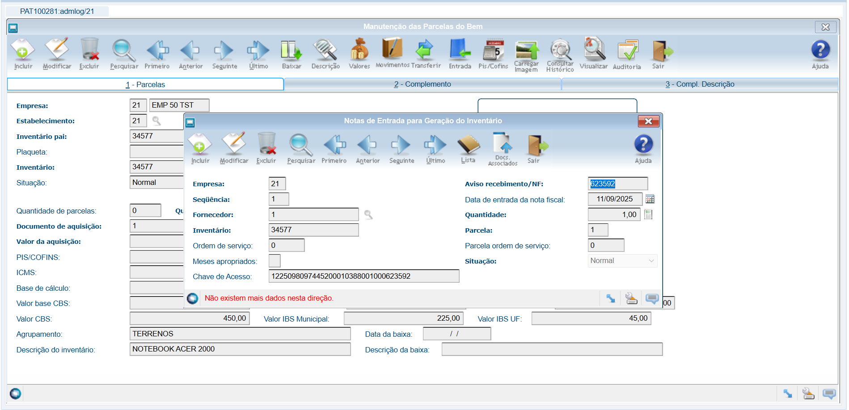Click Excluir in Notas de Entrada dialog
849x410 pixels.
(266, 148)
